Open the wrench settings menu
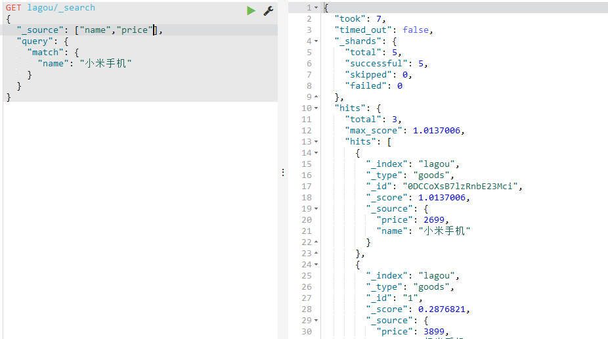 pyautogui.click(x=269, y=11)
